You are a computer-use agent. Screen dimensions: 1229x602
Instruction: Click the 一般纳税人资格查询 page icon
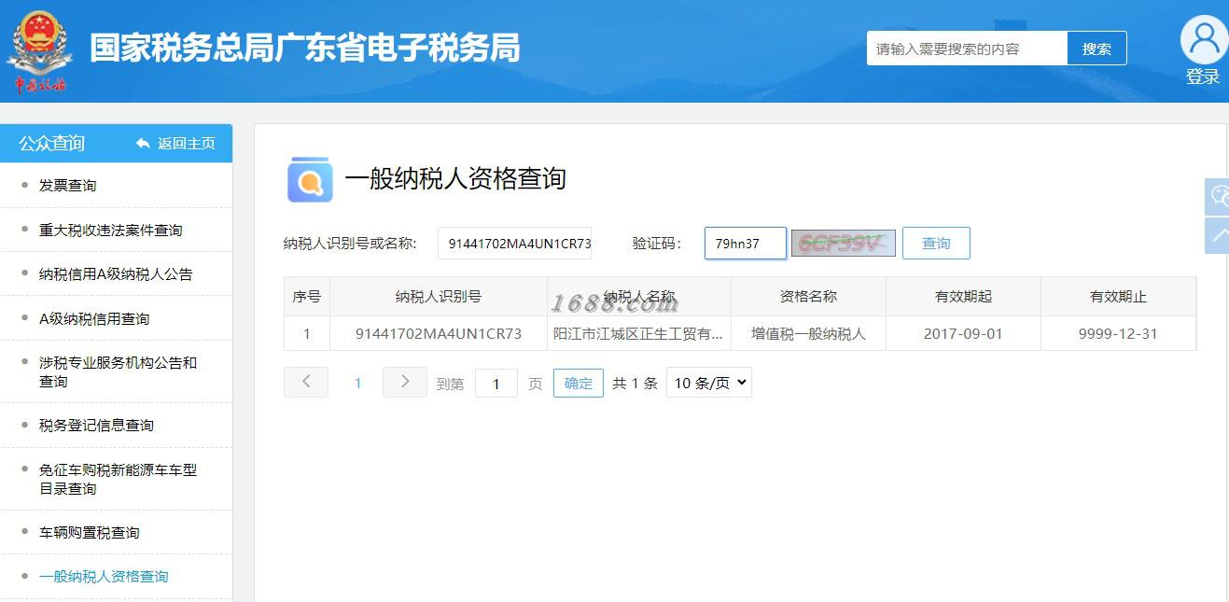(310, 179)
